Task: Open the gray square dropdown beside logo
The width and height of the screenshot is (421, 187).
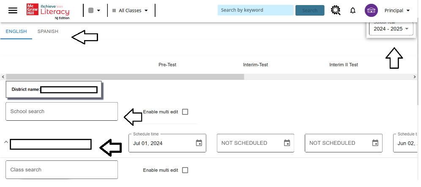Action: coord(94,11)
